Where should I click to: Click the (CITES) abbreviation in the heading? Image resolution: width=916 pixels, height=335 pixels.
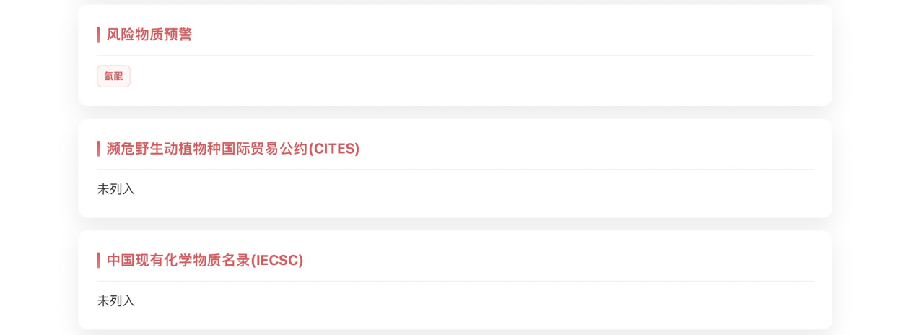pos(333,149)
